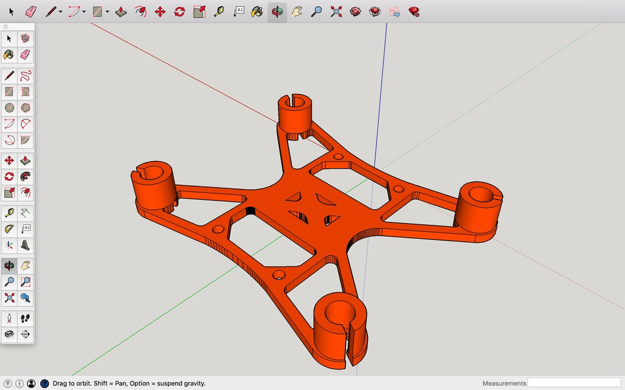
Task: Expand the Arc tool dropdown arrow
Action: click(84, 12)
